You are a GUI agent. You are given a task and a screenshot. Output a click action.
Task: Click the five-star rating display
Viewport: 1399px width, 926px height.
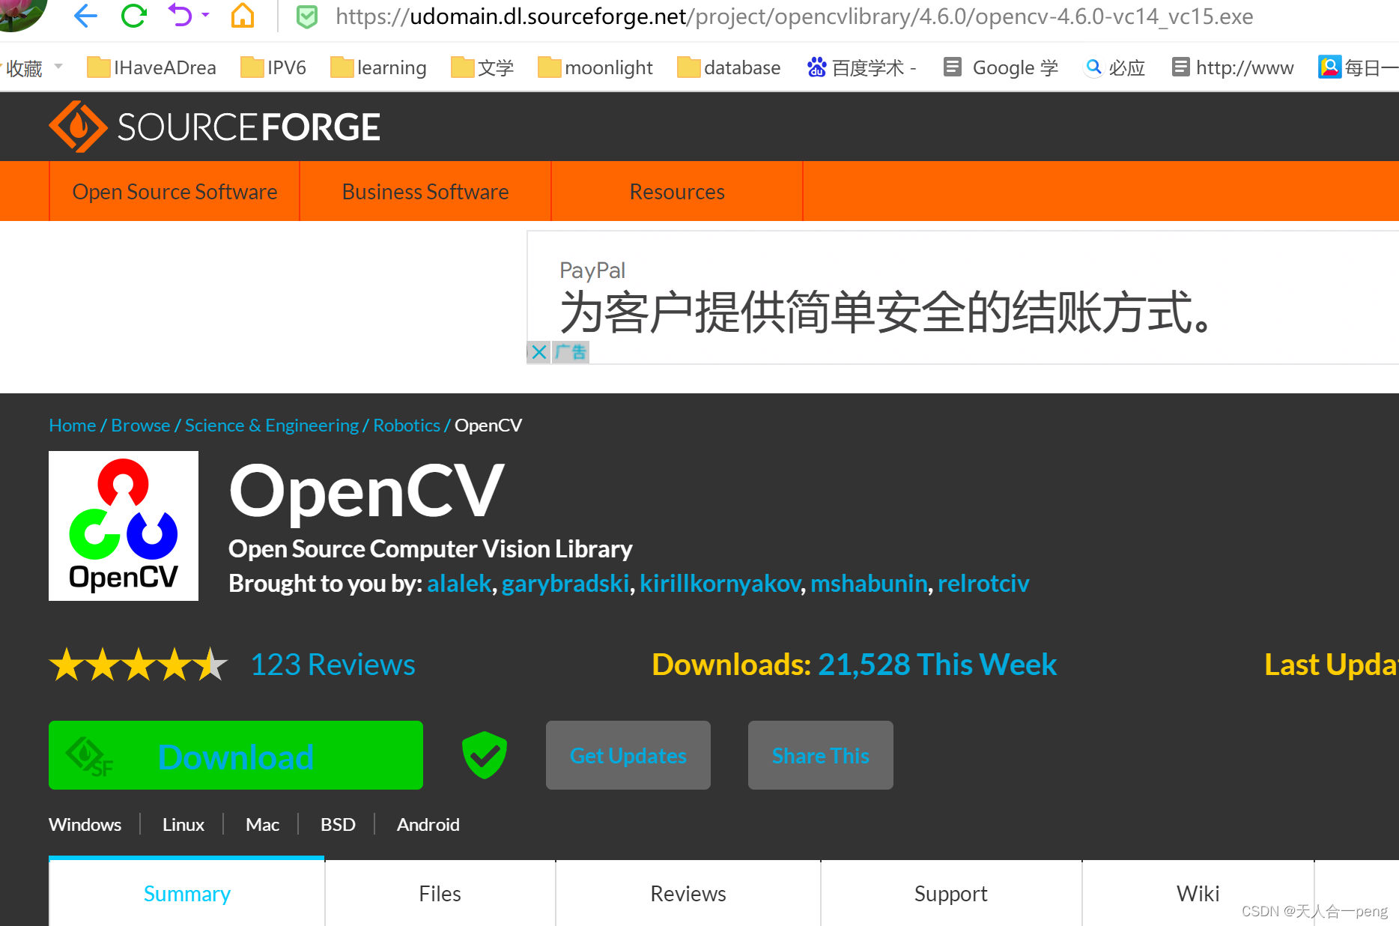tap(139, 665)
